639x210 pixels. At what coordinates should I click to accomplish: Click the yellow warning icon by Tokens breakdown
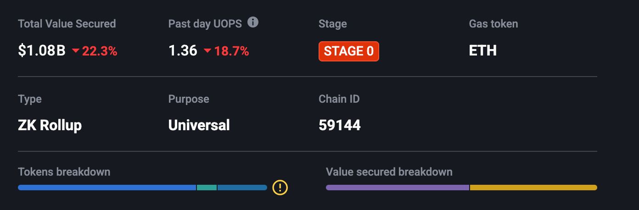pos(280,187)
